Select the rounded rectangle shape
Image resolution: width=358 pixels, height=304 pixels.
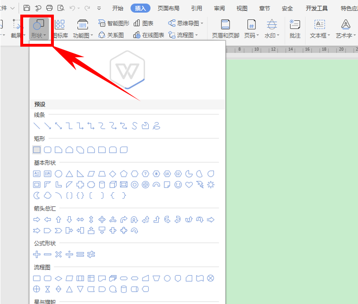[x=48, y=150]
